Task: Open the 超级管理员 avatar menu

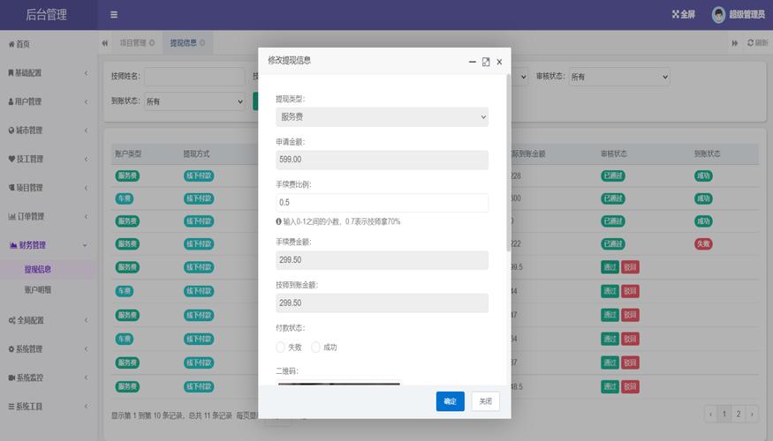Action: [739, 15]
